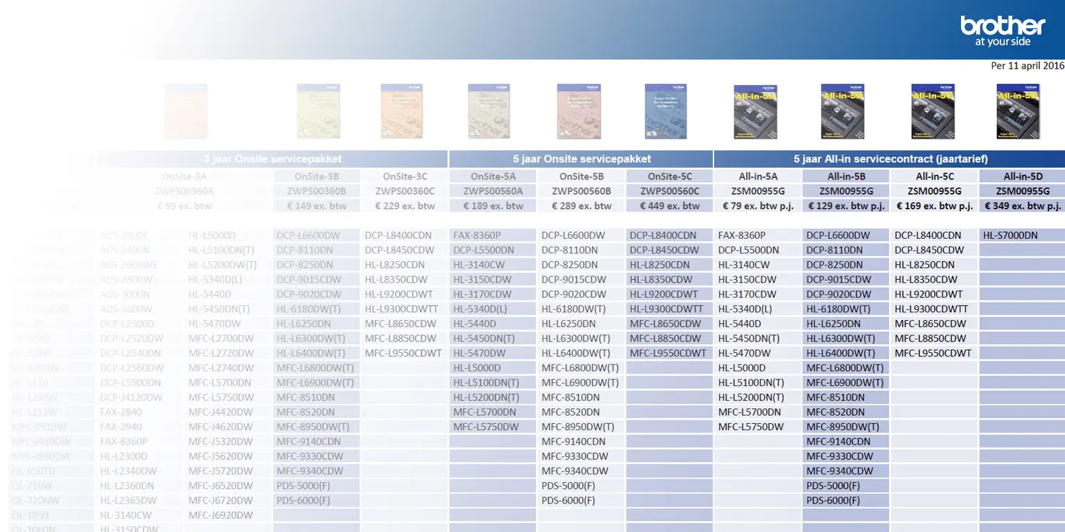Click the Brother at your side logo

(1003, 30)
